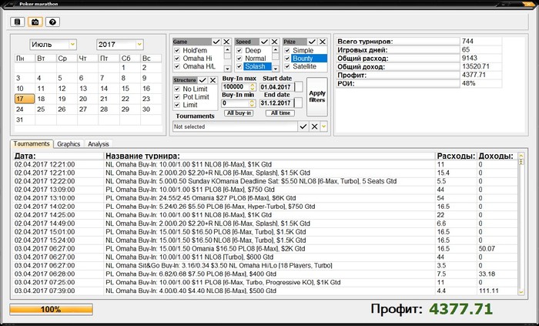Screen dimensions: 539x326
Task: Click the Apply filters button
Action: point(316,96)
